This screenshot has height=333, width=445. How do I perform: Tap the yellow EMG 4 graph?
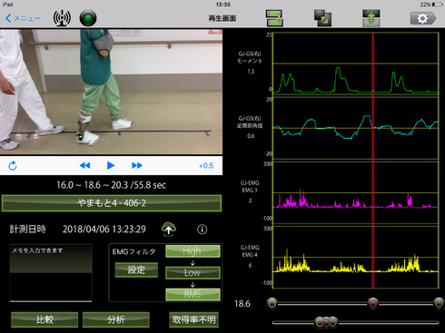pos(356,257)
